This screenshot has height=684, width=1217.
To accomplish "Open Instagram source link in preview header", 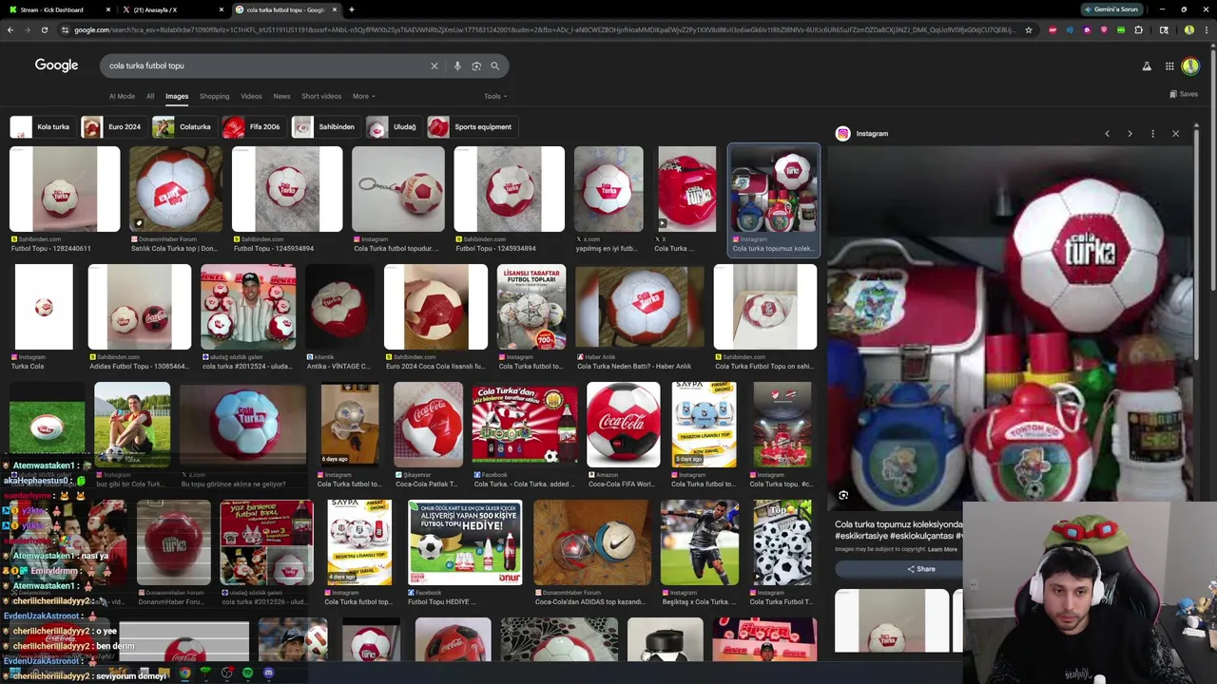I will pyautogui.click(x=862, y=134).
